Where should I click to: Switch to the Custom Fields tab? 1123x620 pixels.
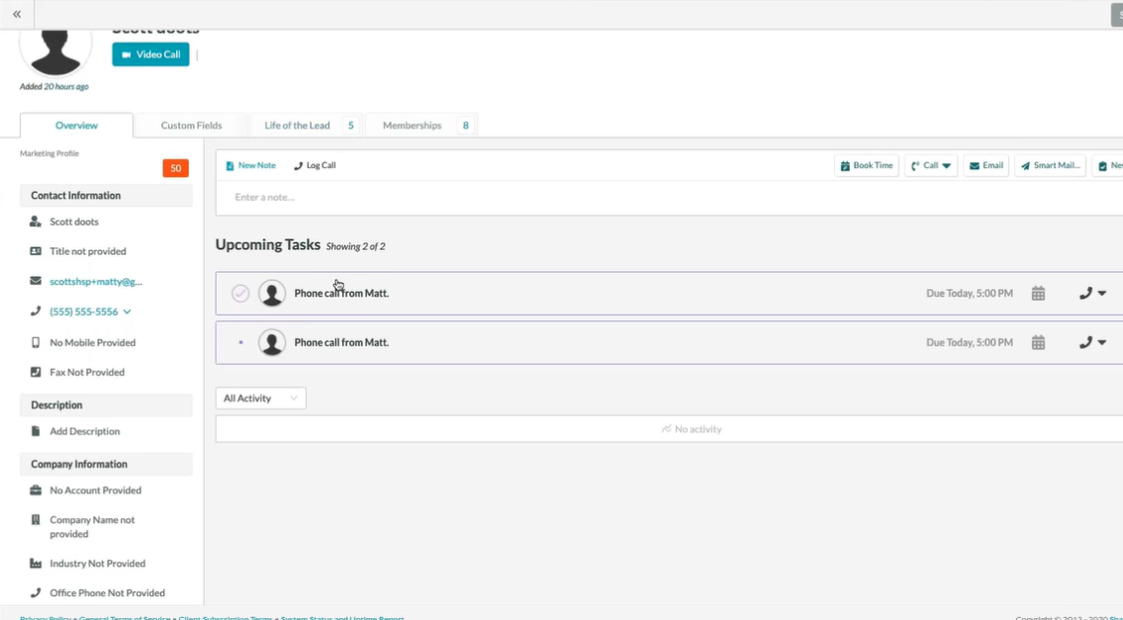point(191,126)
